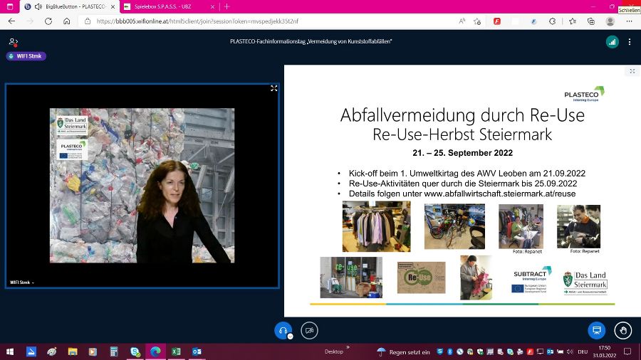Close the Spielebox S.P.A.S.S. tab
The image size is (641, 360).
click(x=212, y=6)
